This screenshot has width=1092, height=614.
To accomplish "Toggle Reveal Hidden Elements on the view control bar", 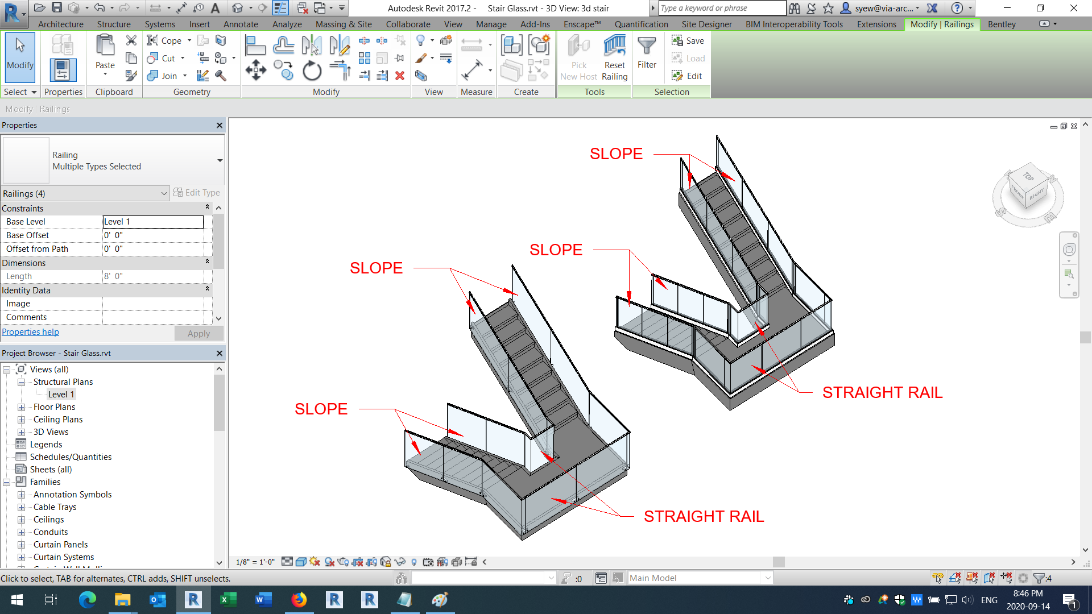I will click(413, 561).
